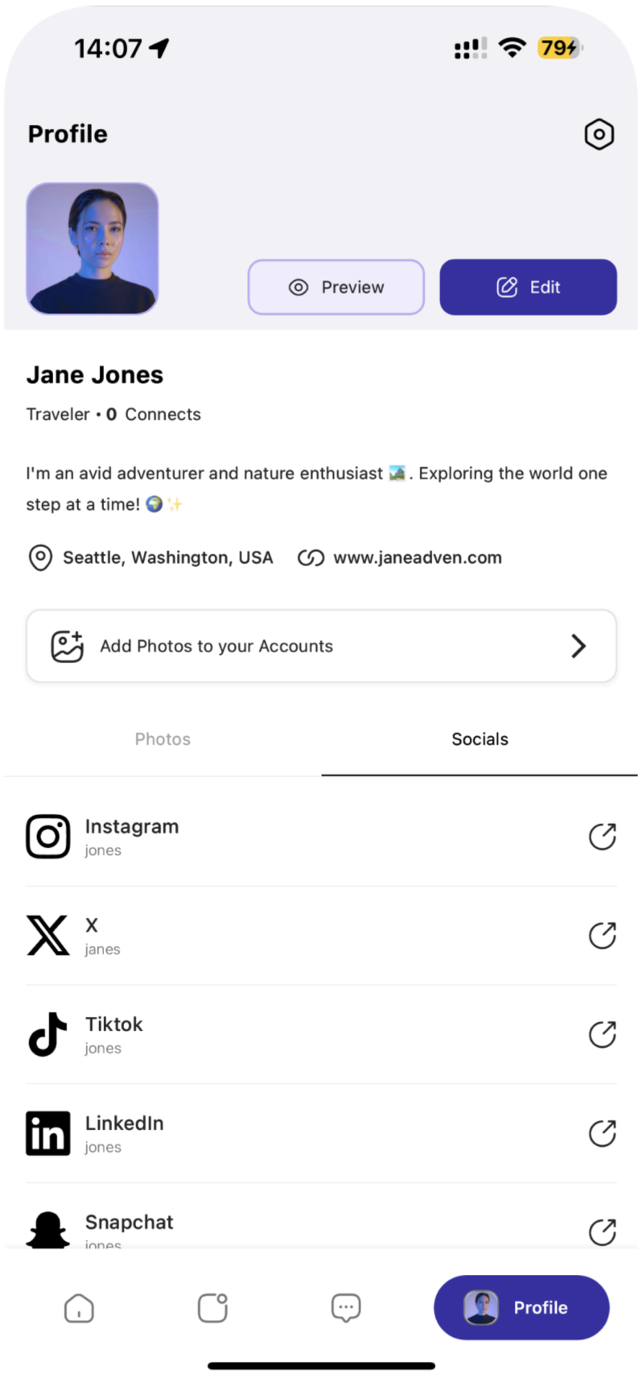This screenshot has width=638, height=1378.
Task: Go to the Home tab icon
Action: [79, 1308]
